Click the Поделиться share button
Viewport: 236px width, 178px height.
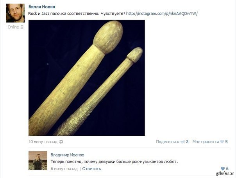168,142
